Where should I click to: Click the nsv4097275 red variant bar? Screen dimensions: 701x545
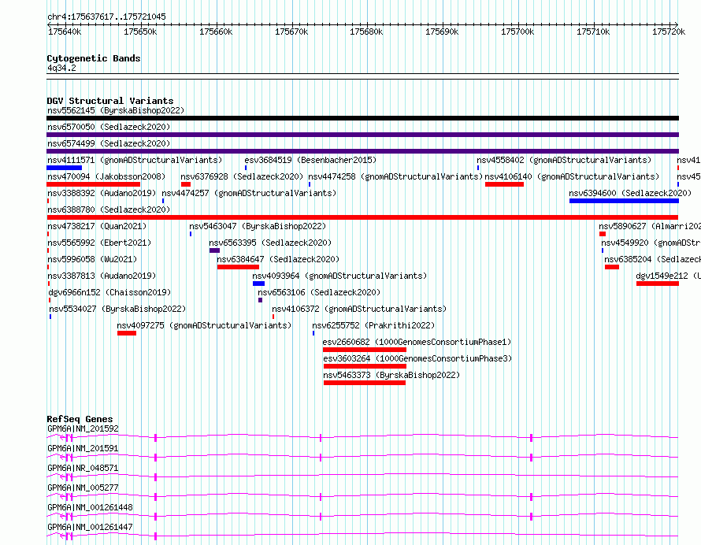(x=127, y=333)
